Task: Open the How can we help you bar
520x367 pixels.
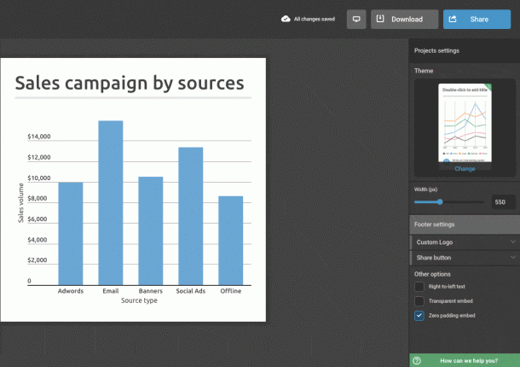Action: click(x=465, y=360)
